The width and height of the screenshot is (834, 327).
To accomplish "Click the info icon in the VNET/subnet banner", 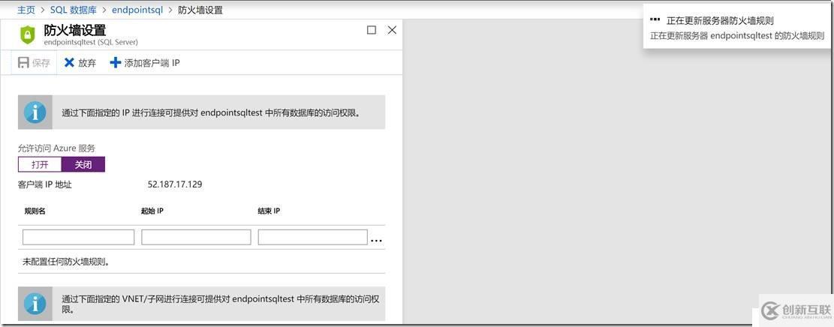I will pos(35,304).
